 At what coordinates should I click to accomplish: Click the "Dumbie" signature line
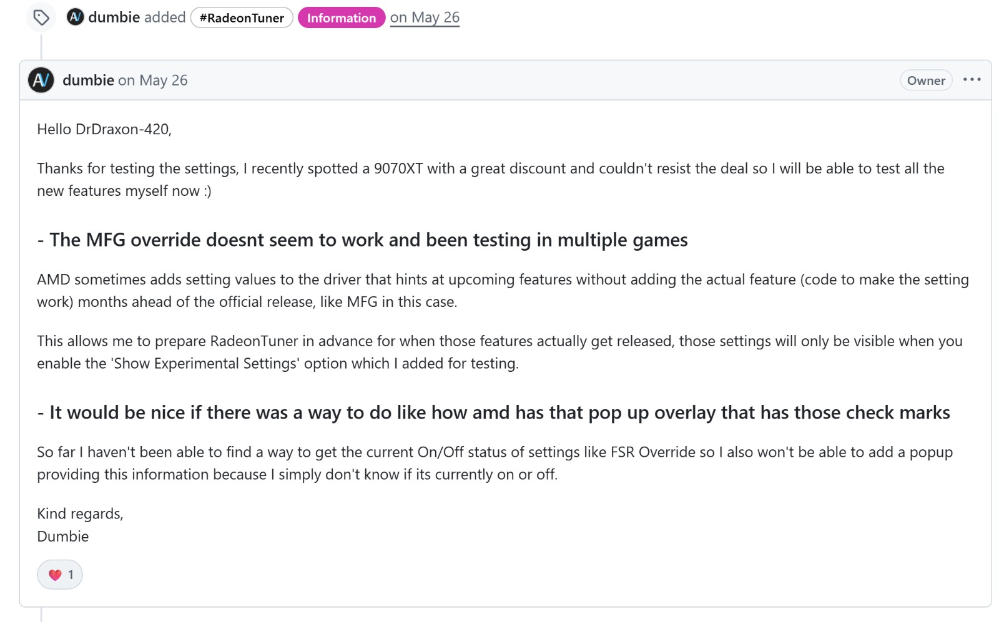pos(62,536)
